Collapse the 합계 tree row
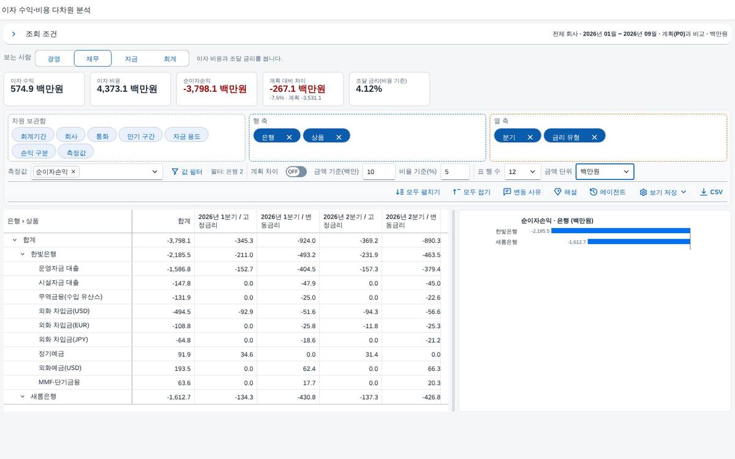 click(x=15, y=240)
